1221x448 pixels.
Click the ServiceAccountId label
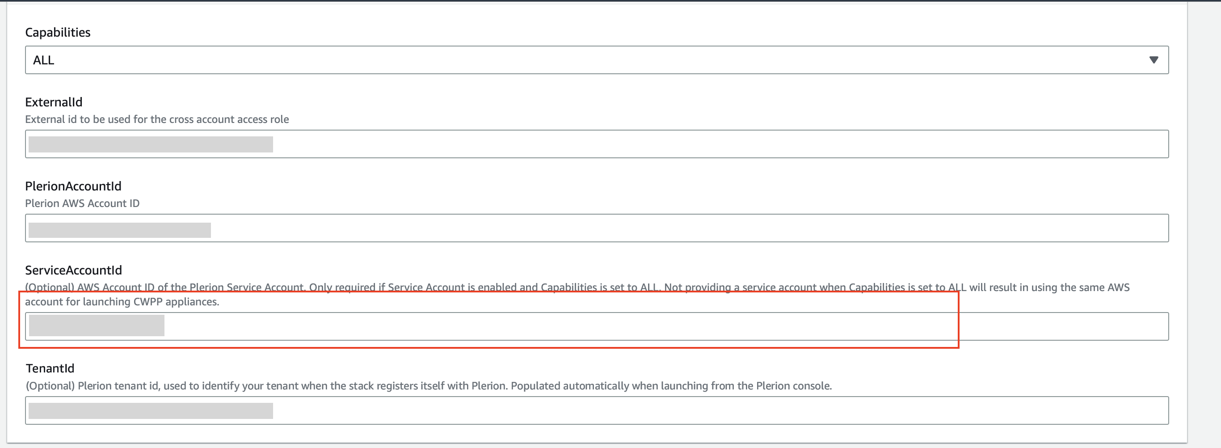[x=73, y=270]
